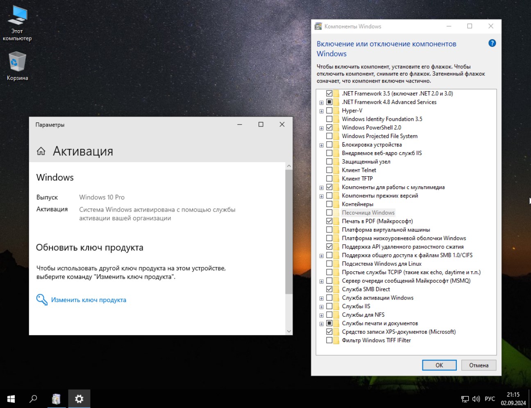The height and width of the screenshot is (408, 531).
Task: Open the Windows Start menu
Action: pos(11,399)
